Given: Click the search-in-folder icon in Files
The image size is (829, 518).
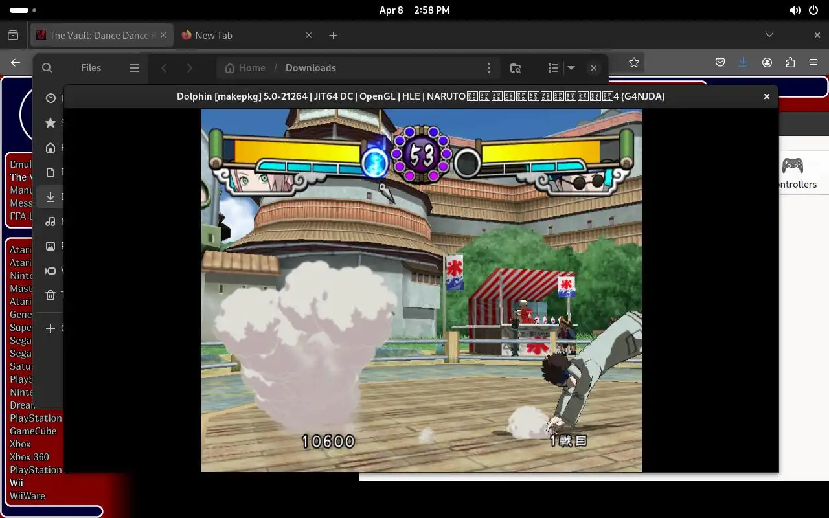Looking at the screenshot, I should 516,68.
